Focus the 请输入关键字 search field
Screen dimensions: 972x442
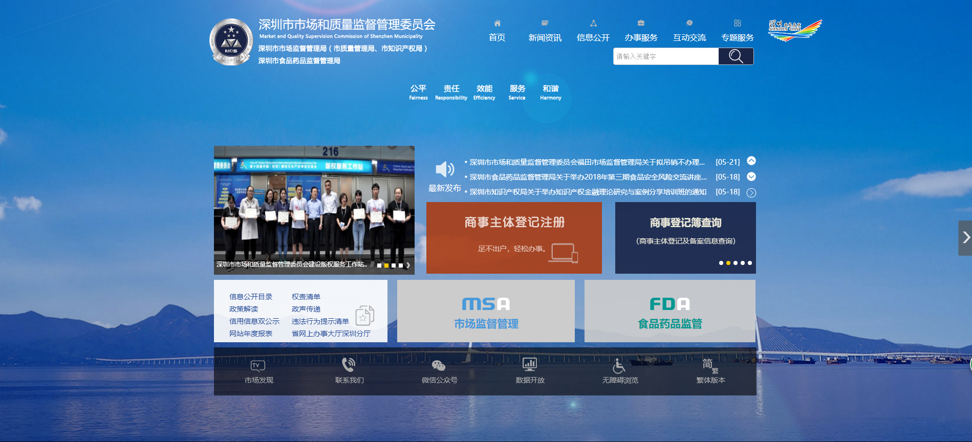[x=666, y=56]
